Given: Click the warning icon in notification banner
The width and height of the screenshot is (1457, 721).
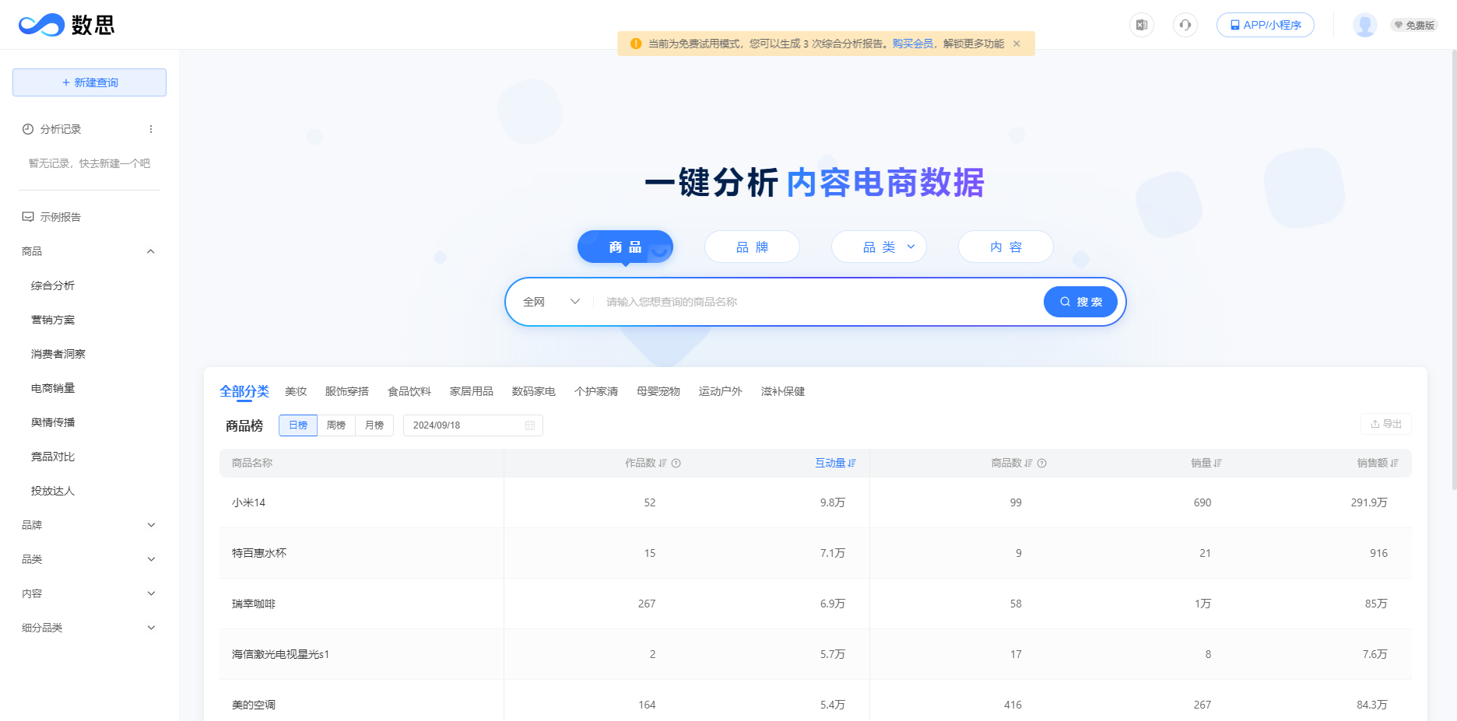Looking at the screenshot, I should pyautogui.click(x=636, y=44).
